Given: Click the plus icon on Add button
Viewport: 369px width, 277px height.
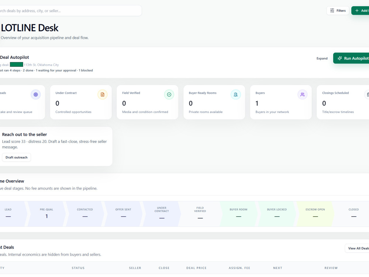Looking at the screenshot, I should point(357,11).
